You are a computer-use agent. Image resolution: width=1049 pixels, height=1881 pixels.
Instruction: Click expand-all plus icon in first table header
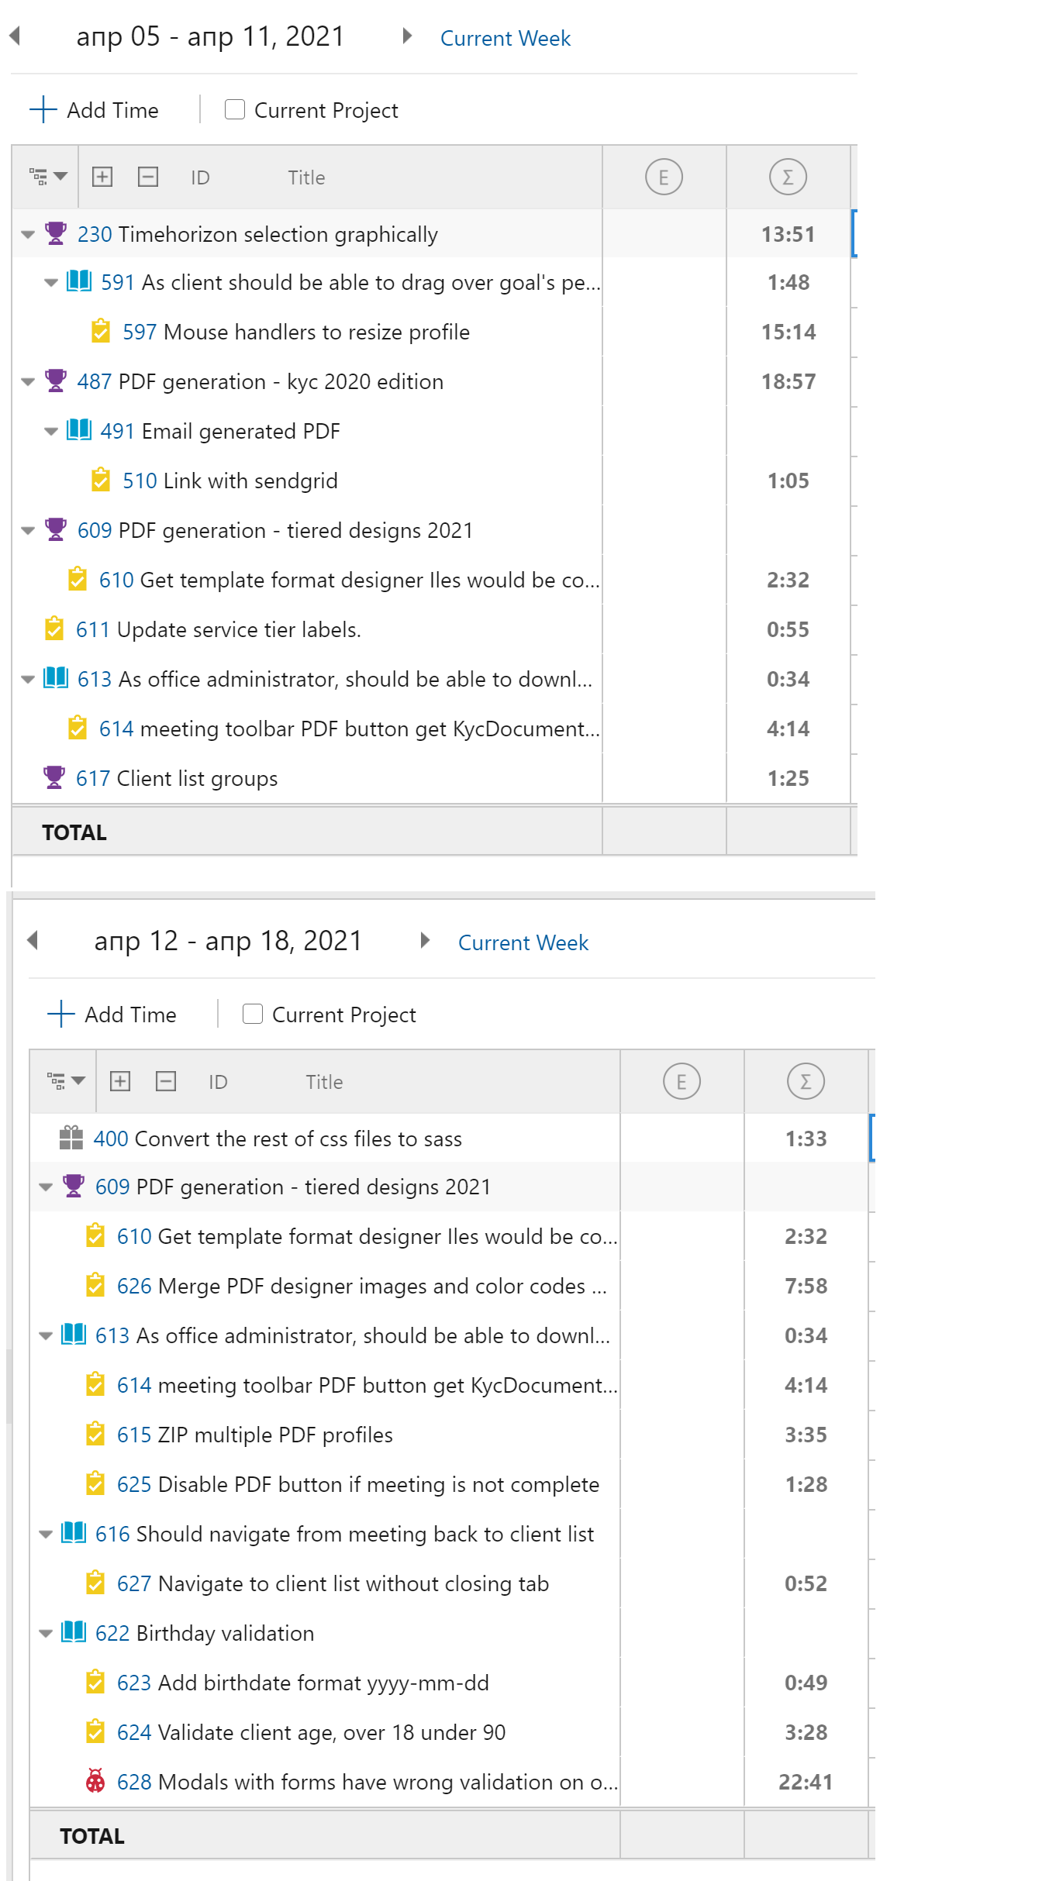(x=102, y=177)
